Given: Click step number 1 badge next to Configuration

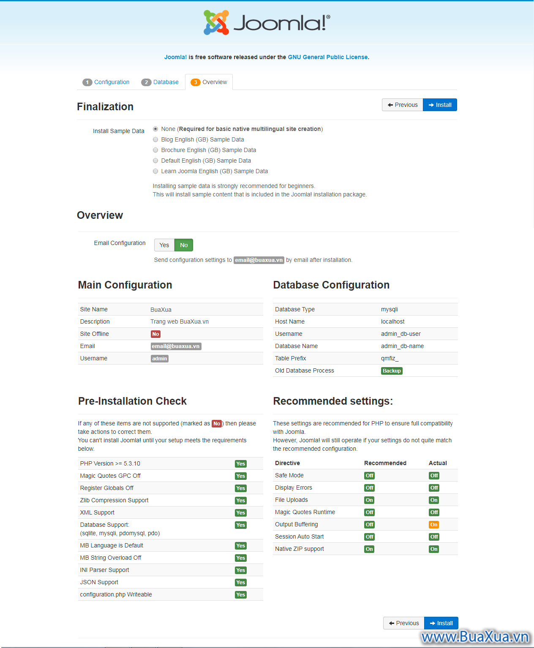Looking at the screenshot, I should pos(87,82).
